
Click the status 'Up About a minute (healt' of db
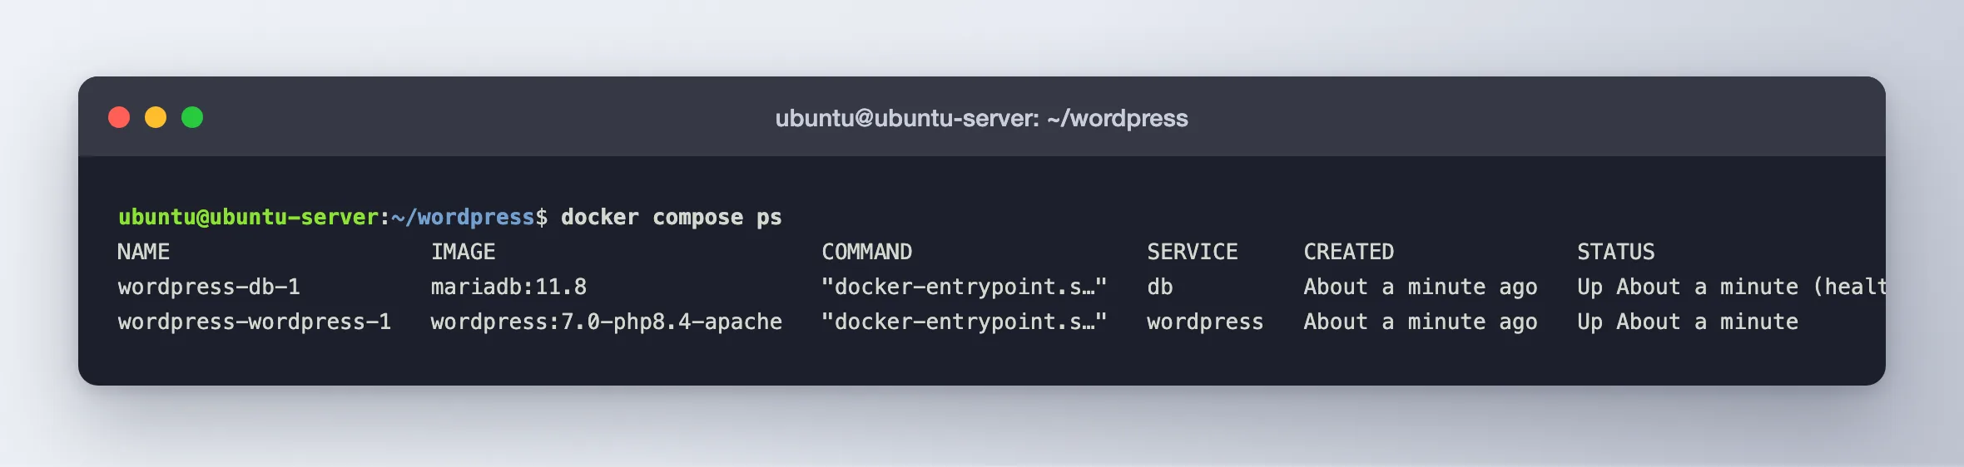[1731, 287]
